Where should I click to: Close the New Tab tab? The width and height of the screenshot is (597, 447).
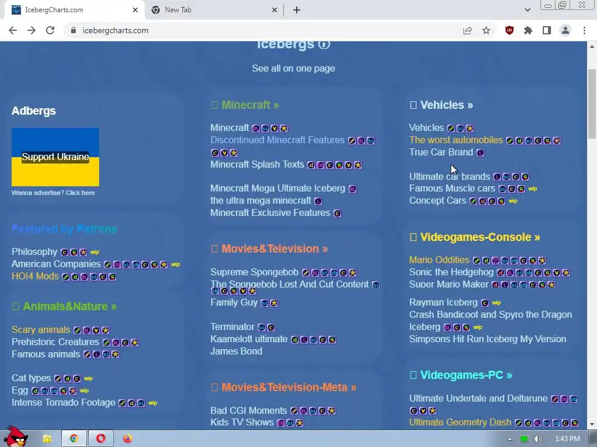coord(275,10)
